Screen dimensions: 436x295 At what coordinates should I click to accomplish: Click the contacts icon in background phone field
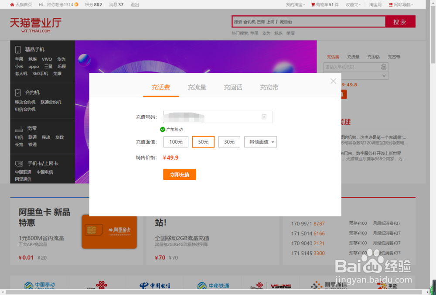[383, 67]
